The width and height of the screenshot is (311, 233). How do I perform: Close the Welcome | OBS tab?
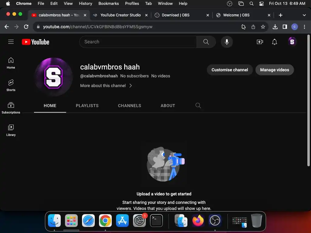pyautogui.click(x=269, y=15)
